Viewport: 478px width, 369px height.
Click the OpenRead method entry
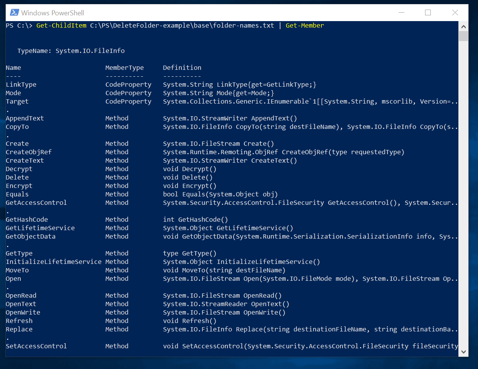click(21, 295)
